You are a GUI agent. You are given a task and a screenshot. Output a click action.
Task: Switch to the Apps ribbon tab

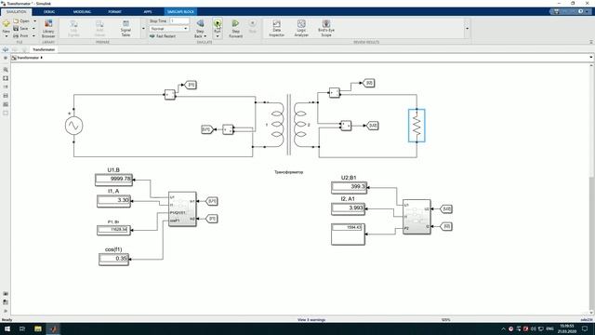tap(148, 12)
